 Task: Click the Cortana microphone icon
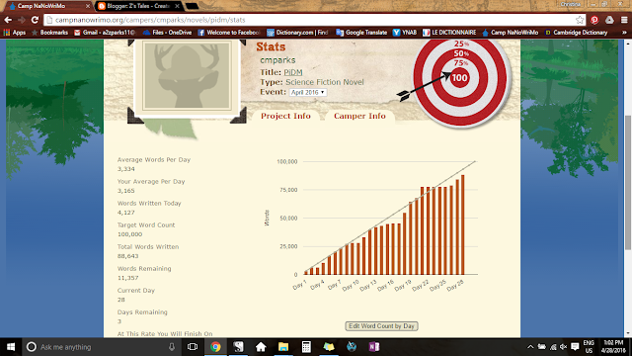172,347
